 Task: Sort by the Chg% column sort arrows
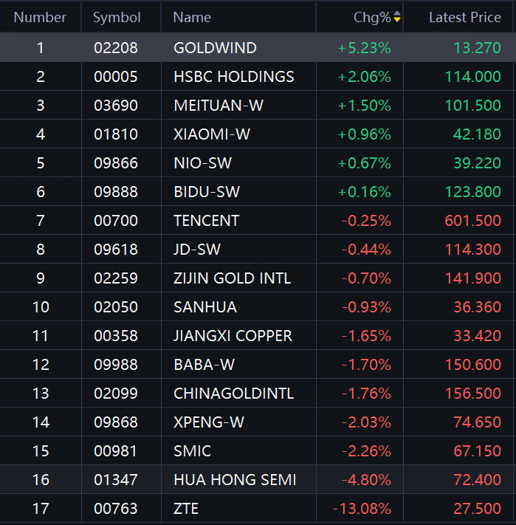click(x=397, y=16)
